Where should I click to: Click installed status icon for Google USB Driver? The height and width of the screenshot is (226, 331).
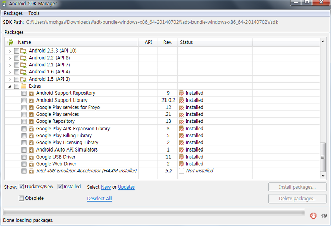[x=181, y=157]
